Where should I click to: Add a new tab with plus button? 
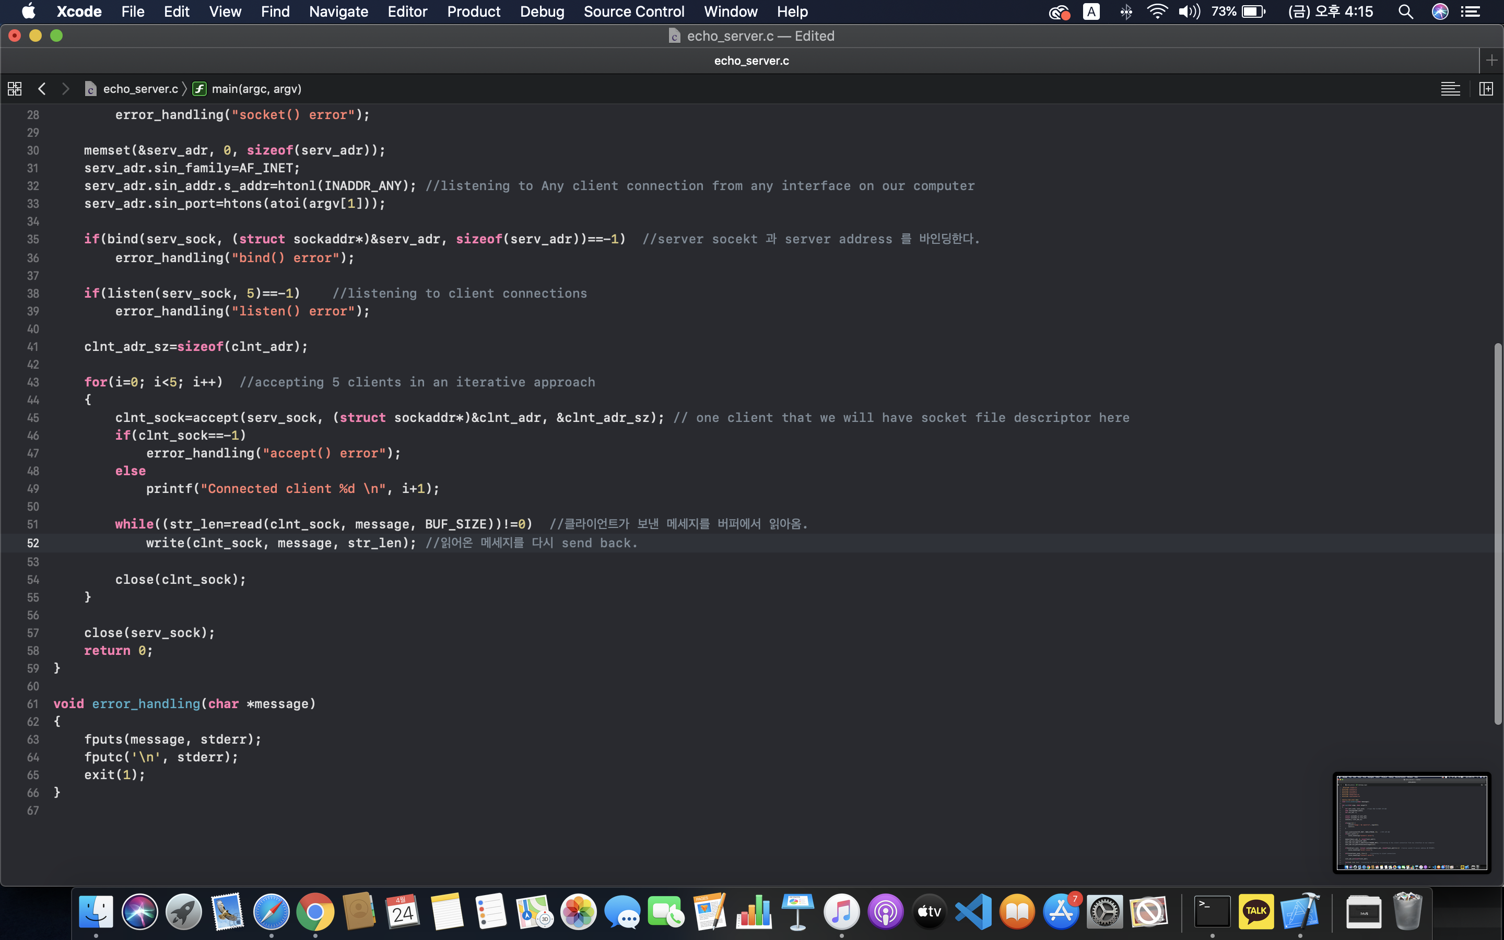point(1491,60)
